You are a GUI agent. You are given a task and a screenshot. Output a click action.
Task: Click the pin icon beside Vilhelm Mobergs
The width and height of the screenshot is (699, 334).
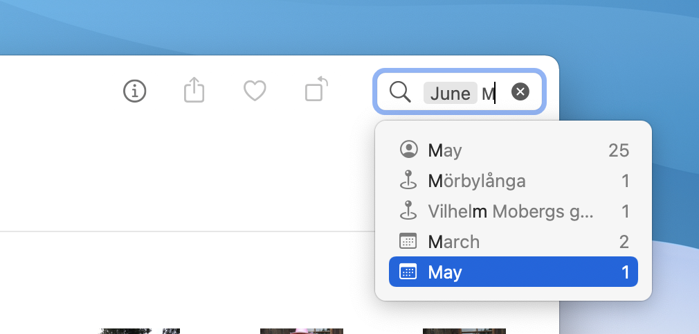pyautogui.click(x=408, y=211)
